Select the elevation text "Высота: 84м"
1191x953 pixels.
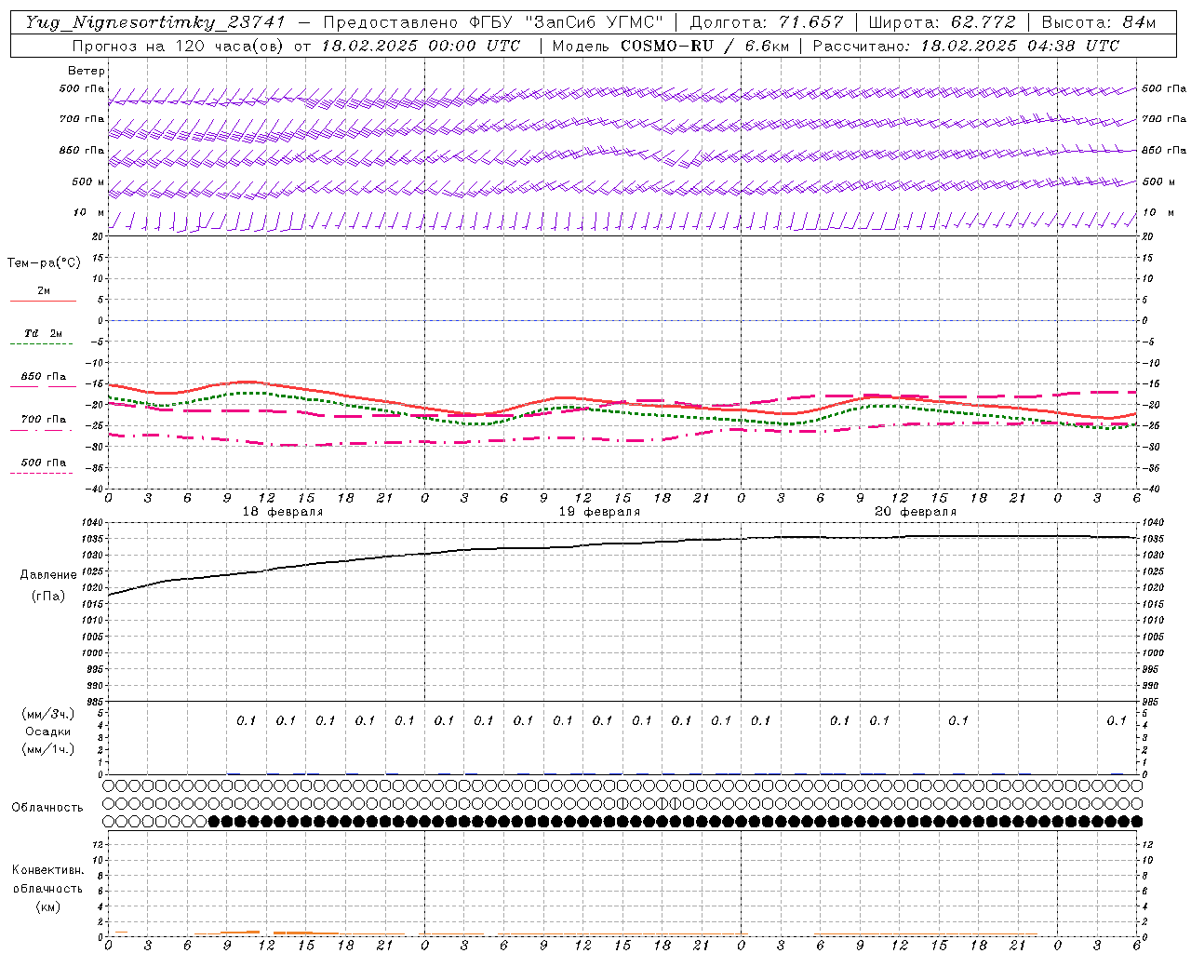pos(1098,22)
